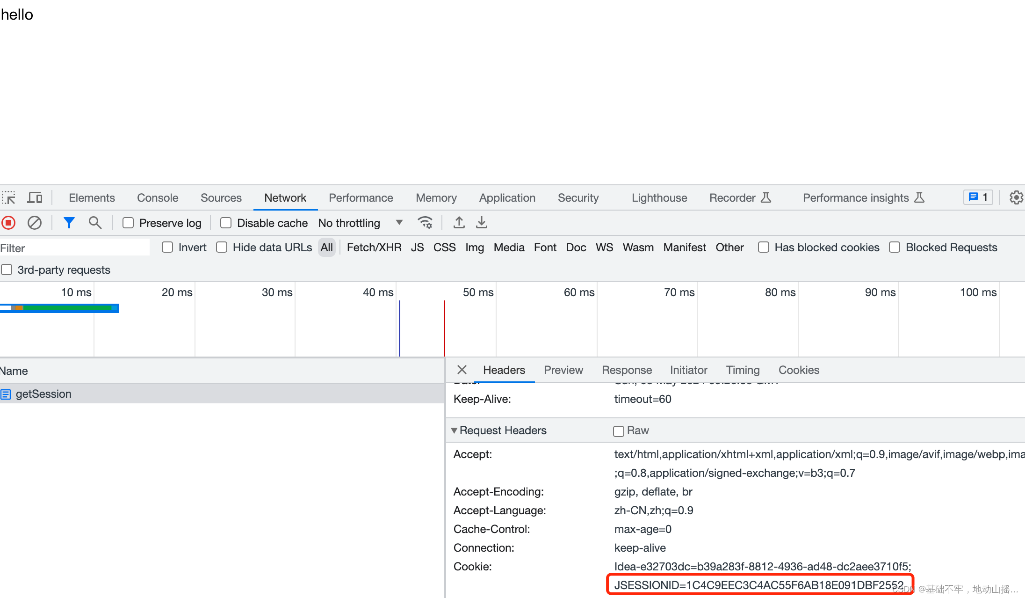Viewport: 1025px width, 598px height.
Task: Export HAR with download icon
Action: [x=481, y=223]
